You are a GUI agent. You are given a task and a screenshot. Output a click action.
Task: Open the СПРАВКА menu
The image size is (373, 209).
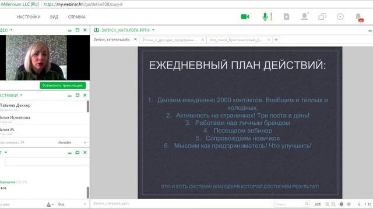coord(76,17)
